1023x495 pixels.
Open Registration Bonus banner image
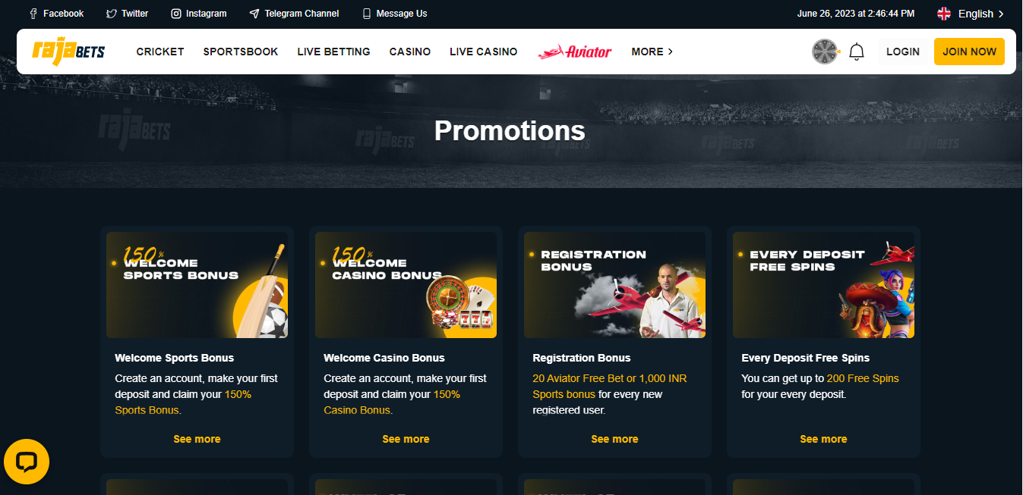point(614,285)
